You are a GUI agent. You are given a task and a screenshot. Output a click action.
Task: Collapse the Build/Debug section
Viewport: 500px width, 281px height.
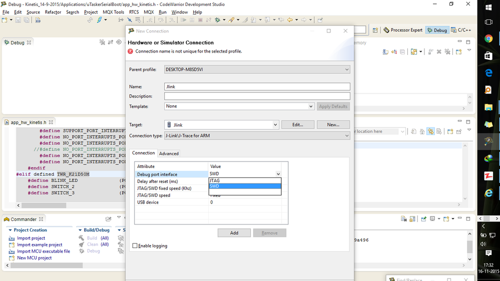[80, 230]
